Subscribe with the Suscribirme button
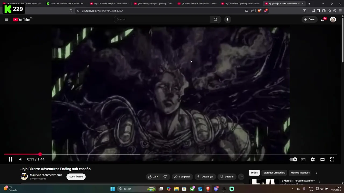The width and height of the screenshot is (344, 193). coord(76,177)
